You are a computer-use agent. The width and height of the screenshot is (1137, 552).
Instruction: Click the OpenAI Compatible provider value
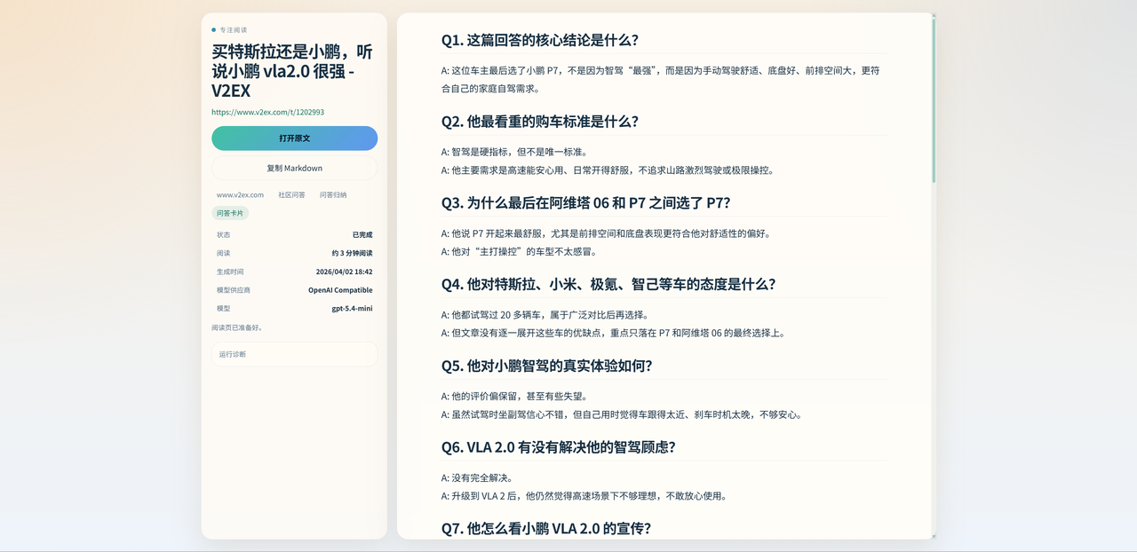point(340,290)
